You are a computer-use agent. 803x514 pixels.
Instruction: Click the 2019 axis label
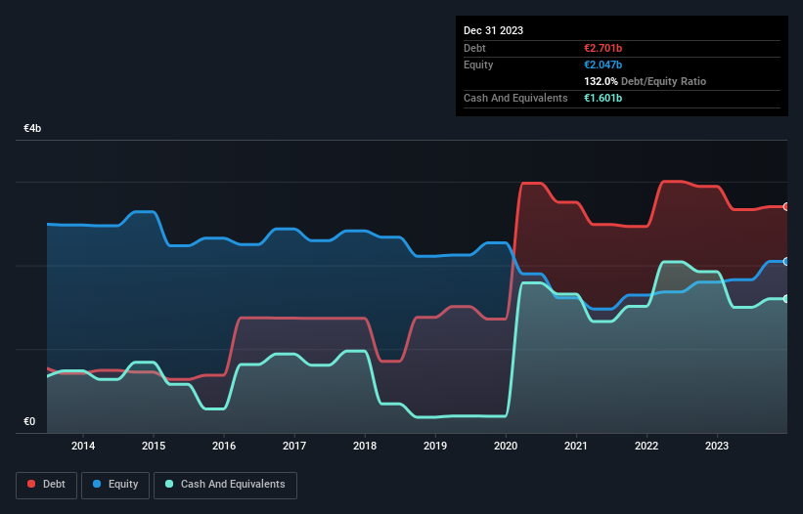point(435,446)
